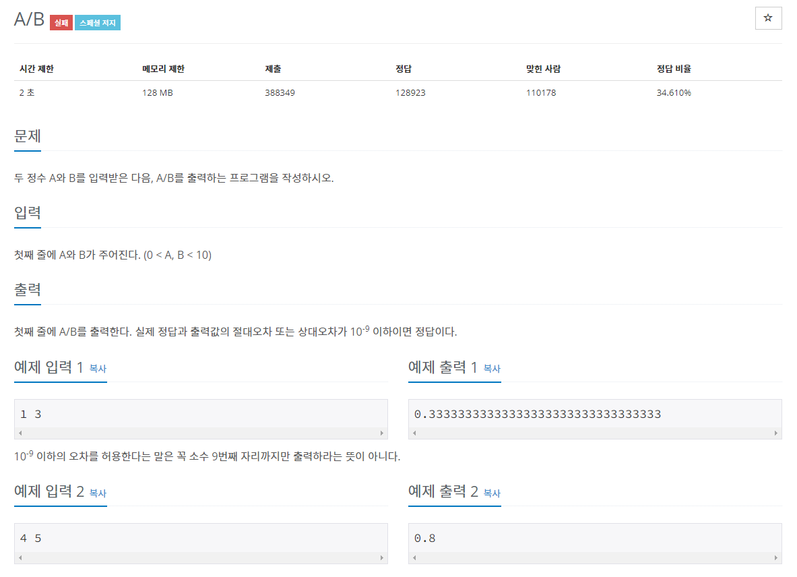This screenshot has height=577, width=797.
Task: Click the 맞힌 사람 column header
Action: click(x=544, y=69)
